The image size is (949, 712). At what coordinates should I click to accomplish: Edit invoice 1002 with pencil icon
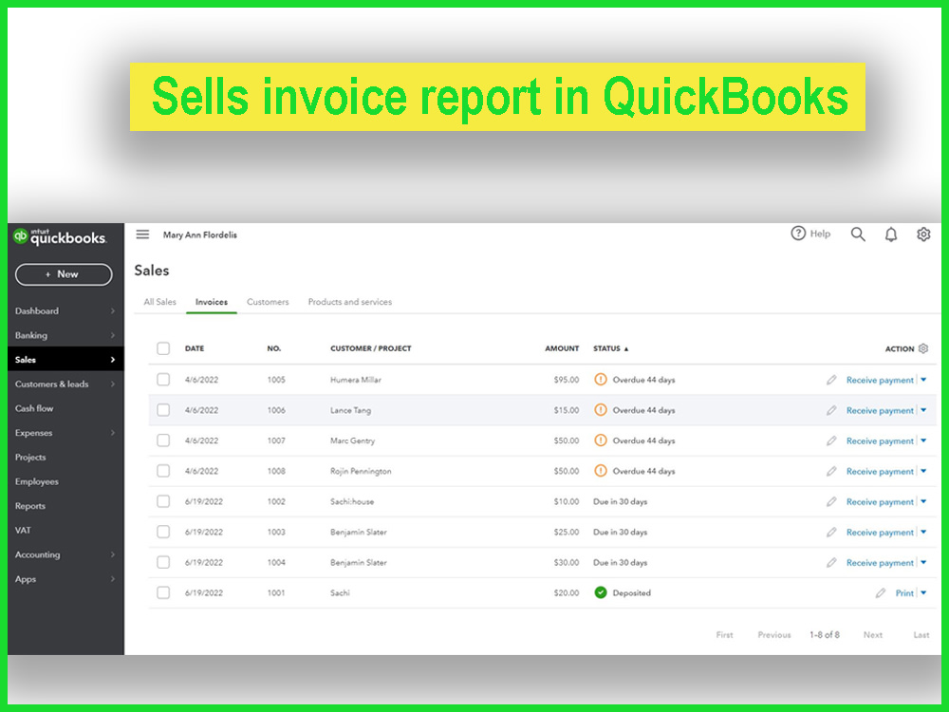[831, 501]
